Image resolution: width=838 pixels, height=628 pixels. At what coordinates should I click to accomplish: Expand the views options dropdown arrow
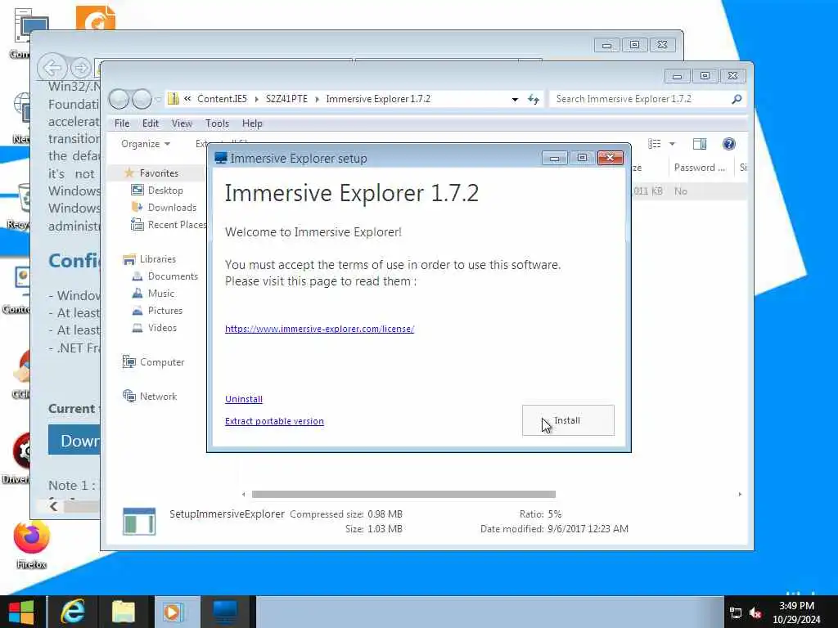tap(673, 144)
